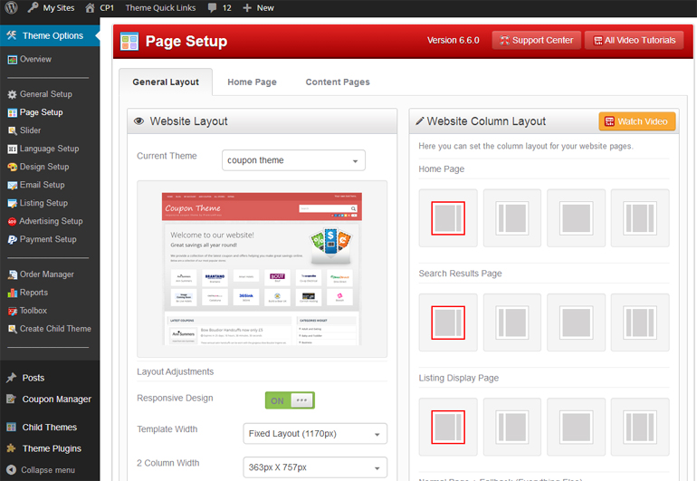
Task: Select first Home Page column layout option
Action: pyautogui.click(x=448, y=218)
